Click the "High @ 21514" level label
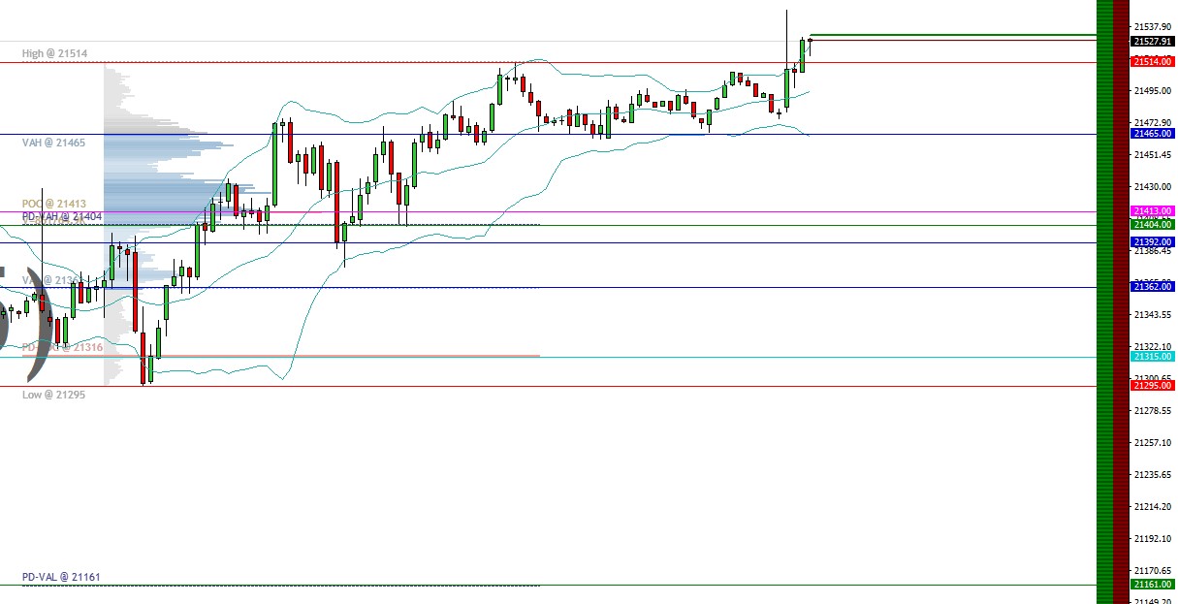Screen dimensions: 1178x604 click(55, 53)
